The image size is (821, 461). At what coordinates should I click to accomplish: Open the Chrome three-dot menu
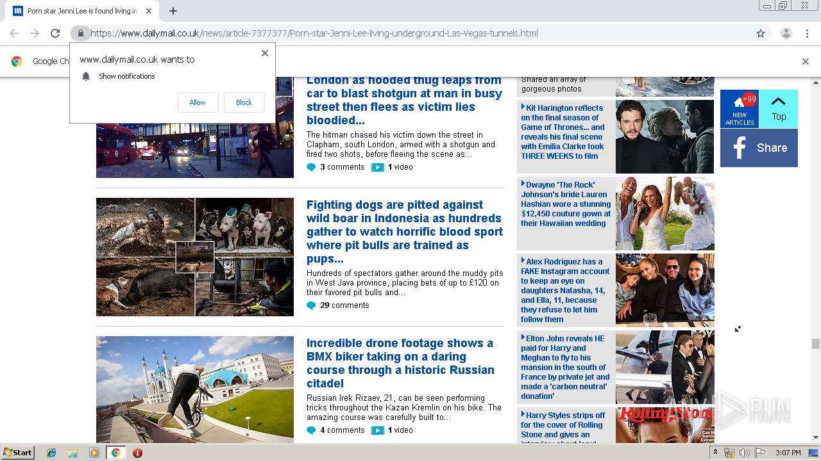[807, 33]
